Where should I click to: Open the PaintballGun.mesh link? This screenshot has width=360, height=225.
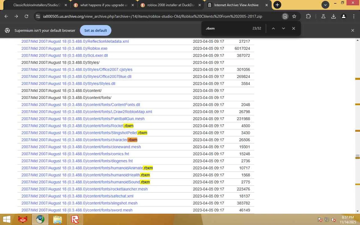83,119
